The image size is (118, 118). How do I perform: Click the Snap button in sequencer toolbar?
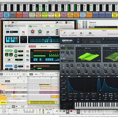point(31,74)
